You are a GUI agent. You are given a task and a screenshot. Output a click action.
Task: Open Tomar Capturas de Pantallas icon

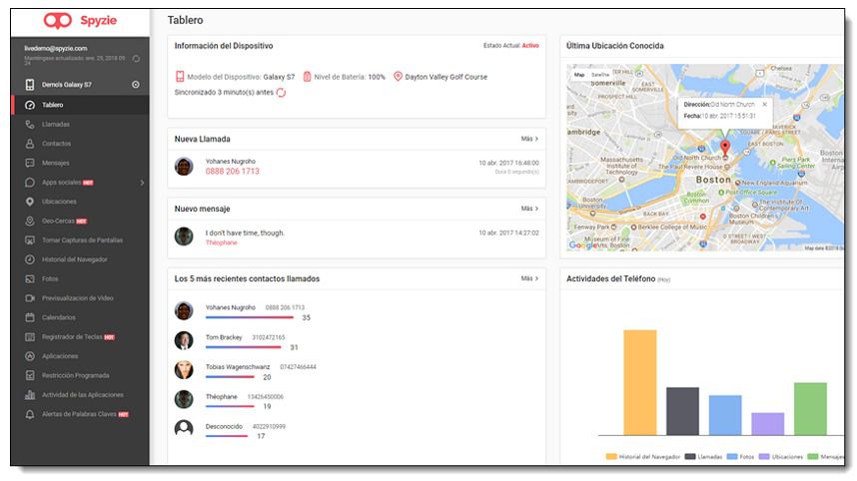click(x=30, y=240)
